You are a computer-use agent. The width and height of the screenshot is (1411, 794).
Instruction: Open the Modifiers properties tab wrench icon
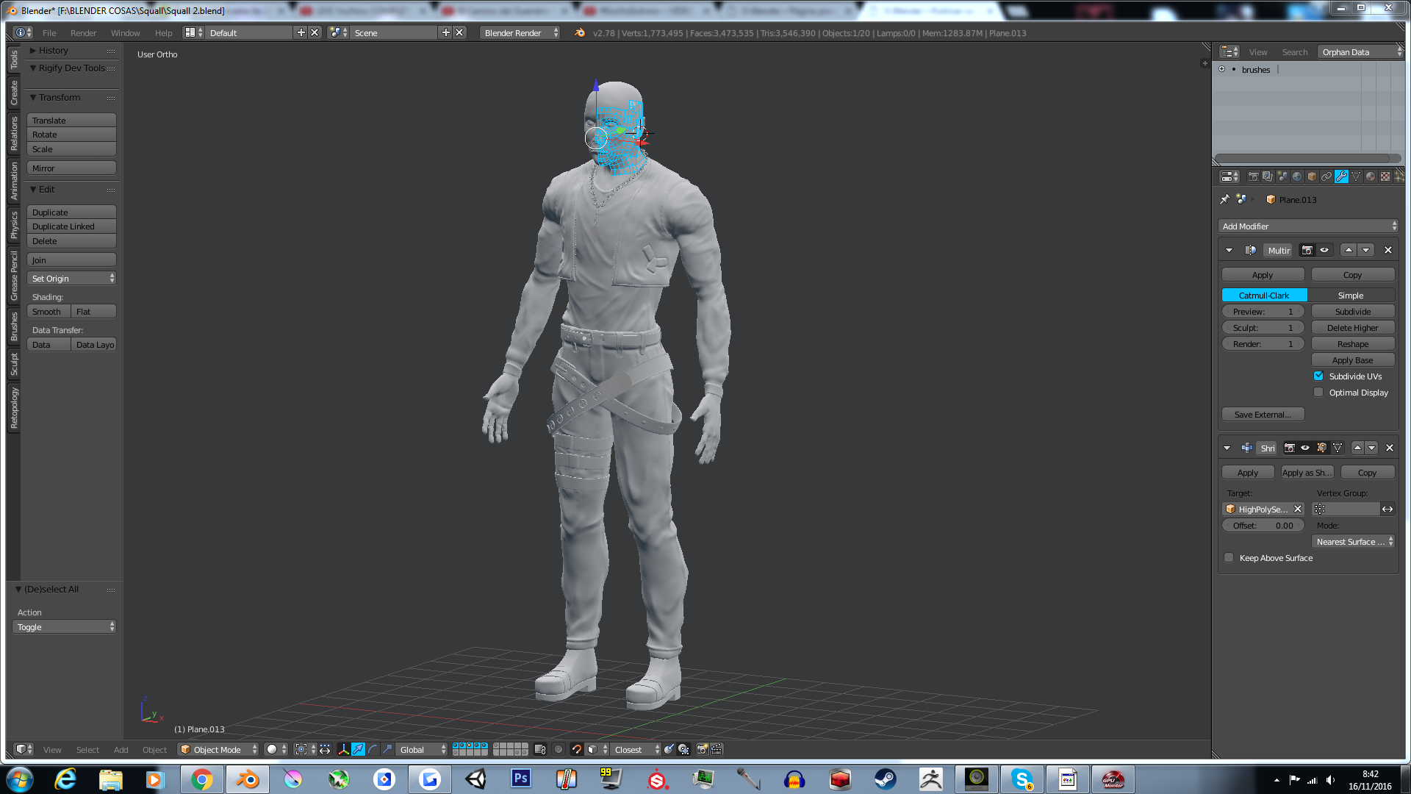point(1341,176)
